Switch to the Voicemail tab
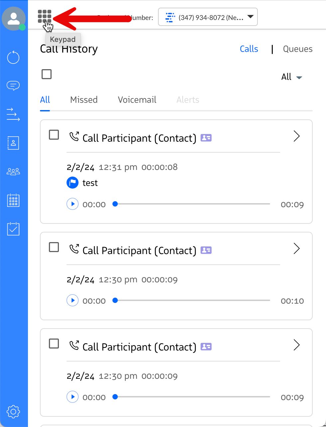Screen dimensions: 326x427 click(x=137, y=100)
